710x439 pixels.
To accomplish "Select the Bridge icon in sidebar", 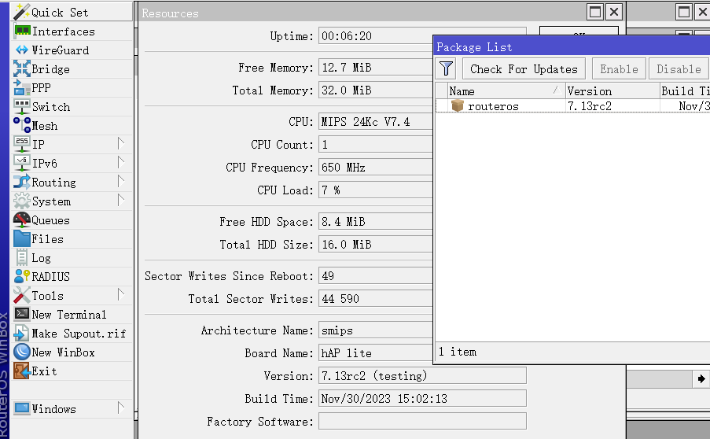I will [21, 69].
